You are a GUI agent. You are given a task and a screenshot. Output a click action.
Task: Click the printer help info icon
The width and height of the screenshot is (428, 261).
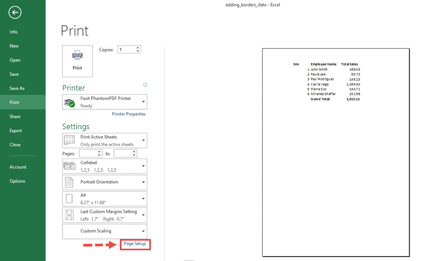pyautogui.click(x=145, y=85)
